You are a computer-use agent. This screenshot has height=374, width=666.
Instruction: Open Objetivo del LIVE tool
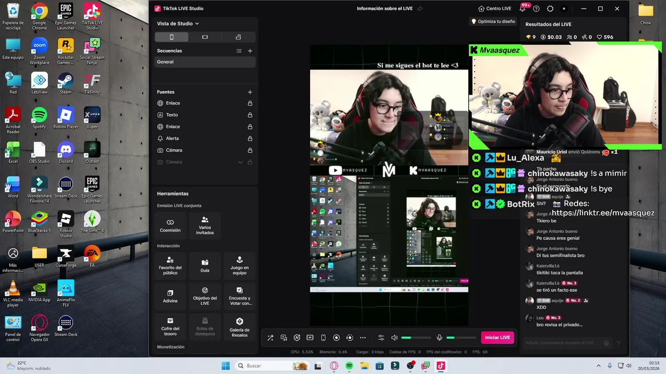[x=205, y=296]
